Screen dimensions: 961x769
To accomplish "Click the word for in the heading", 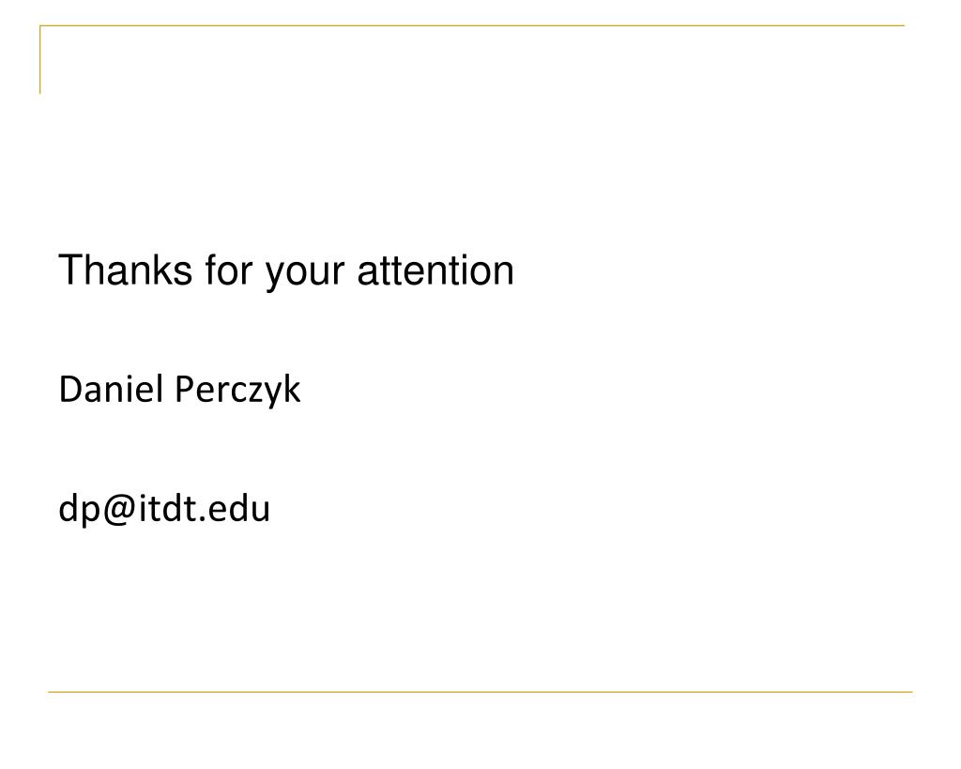I will click(x=229, y=269).
